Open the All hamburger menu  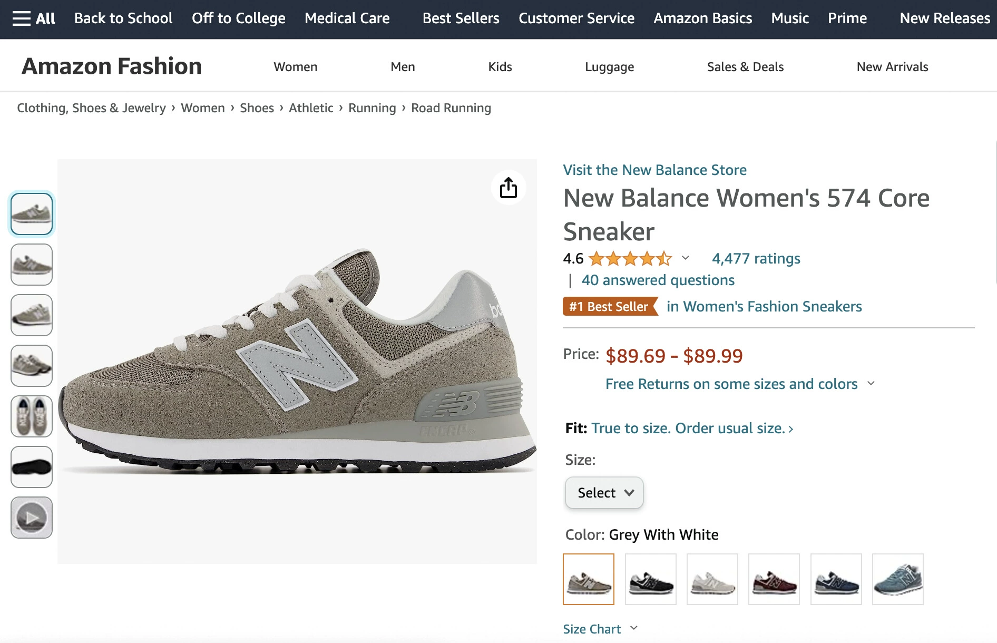(x=34, y=18)
